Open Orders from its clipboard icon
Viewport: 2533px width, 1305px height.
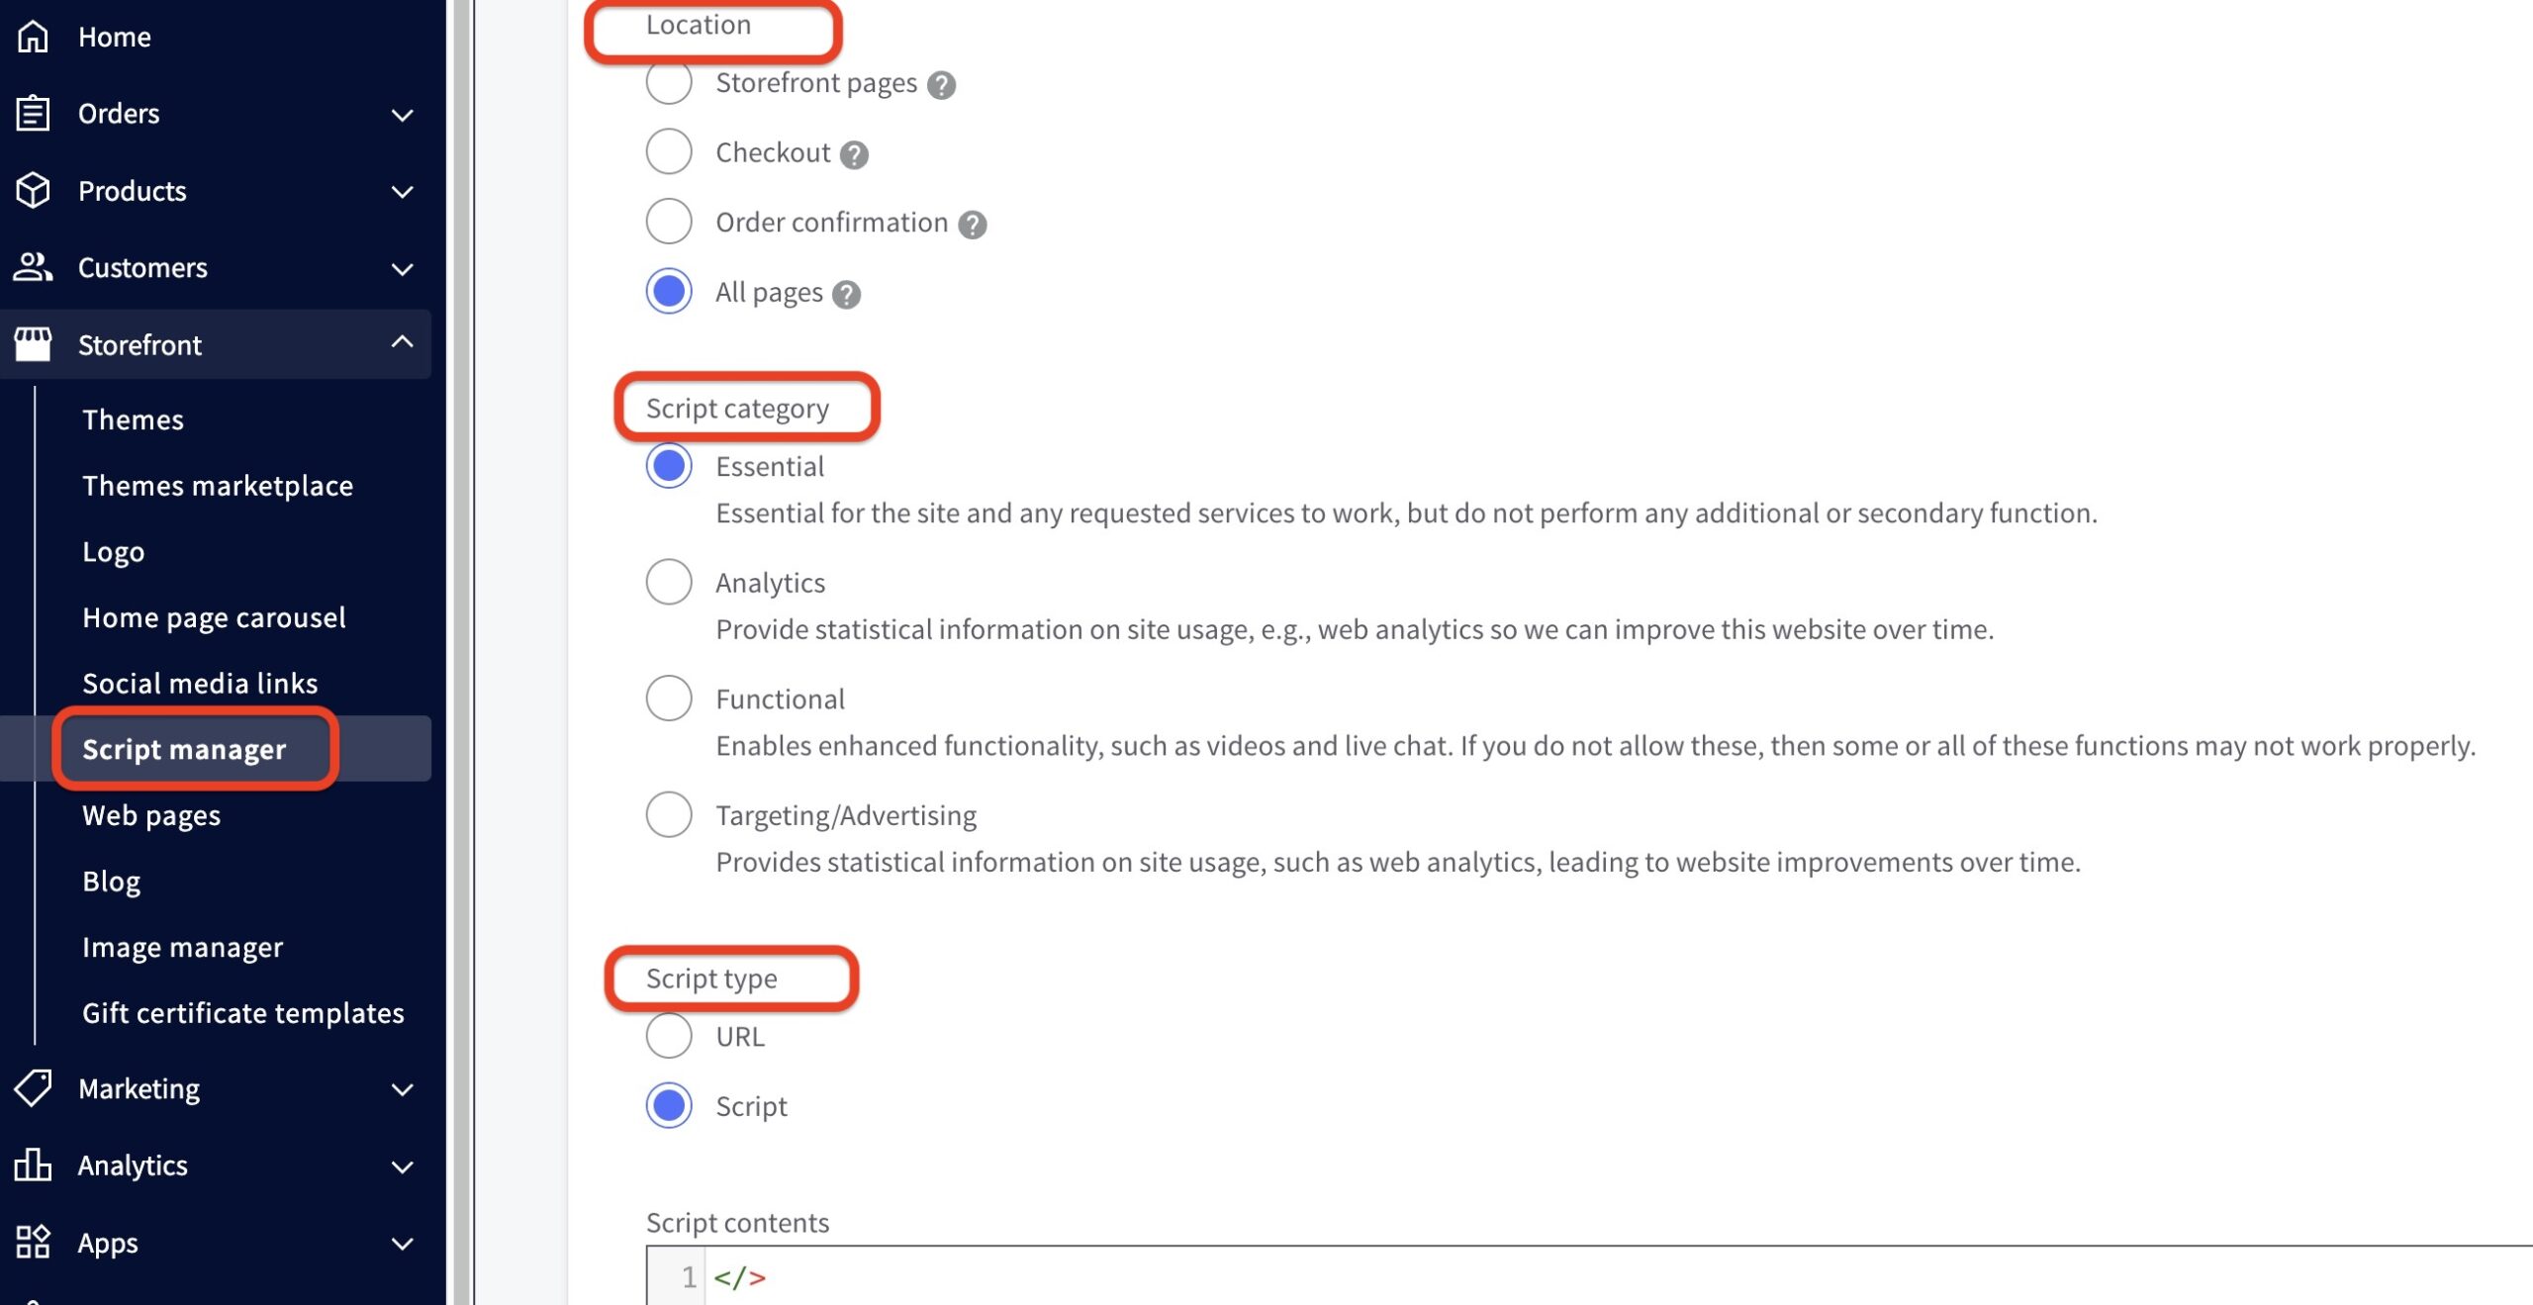point(33,113)
